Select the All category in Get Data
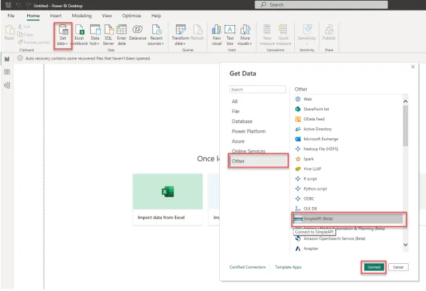This screenshot has width=426, height=291. [235, 101]
